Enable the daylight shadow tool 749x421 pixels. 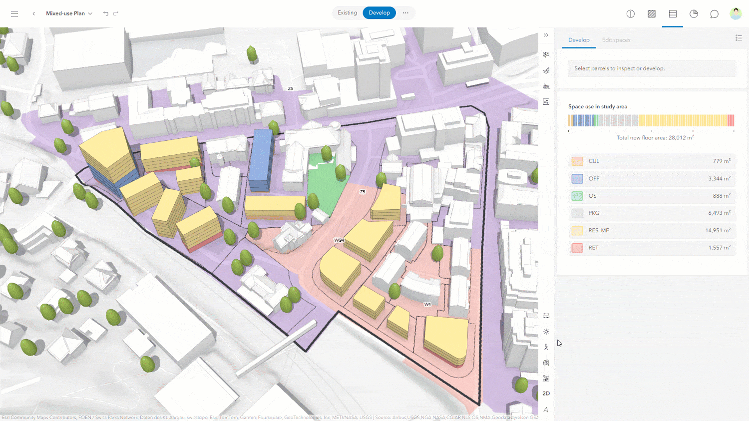tap(546, 331)
